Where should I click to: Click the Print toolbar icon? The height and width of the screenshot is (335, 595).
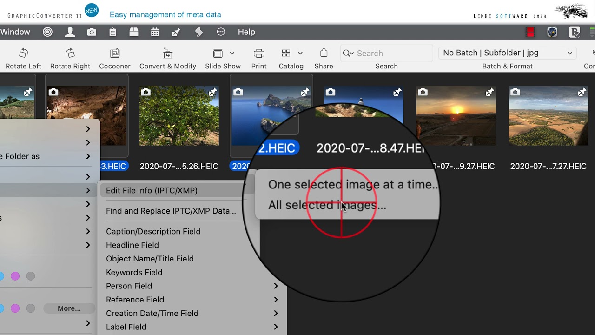pyautogui.click(x=259, y=53)
